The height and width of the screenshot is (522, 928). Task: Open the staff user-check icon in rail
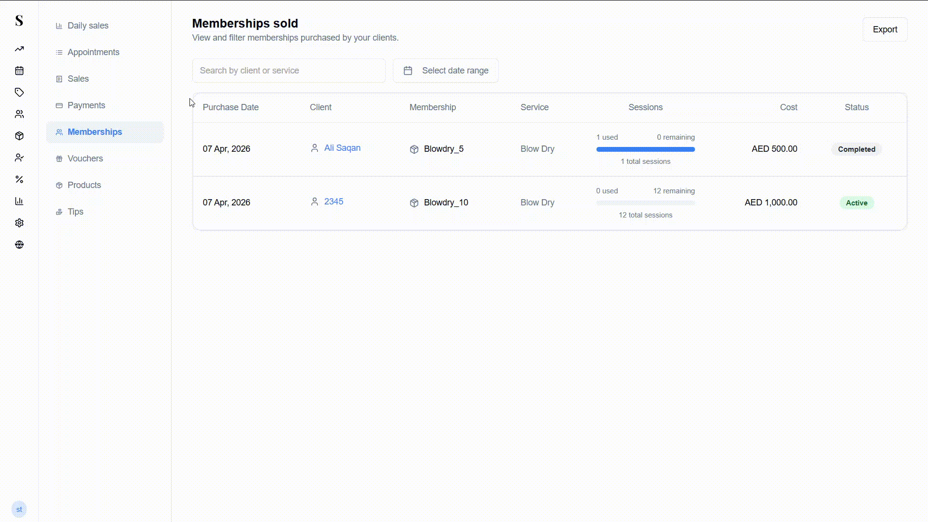pyautogui.click(x=19, y=158)
